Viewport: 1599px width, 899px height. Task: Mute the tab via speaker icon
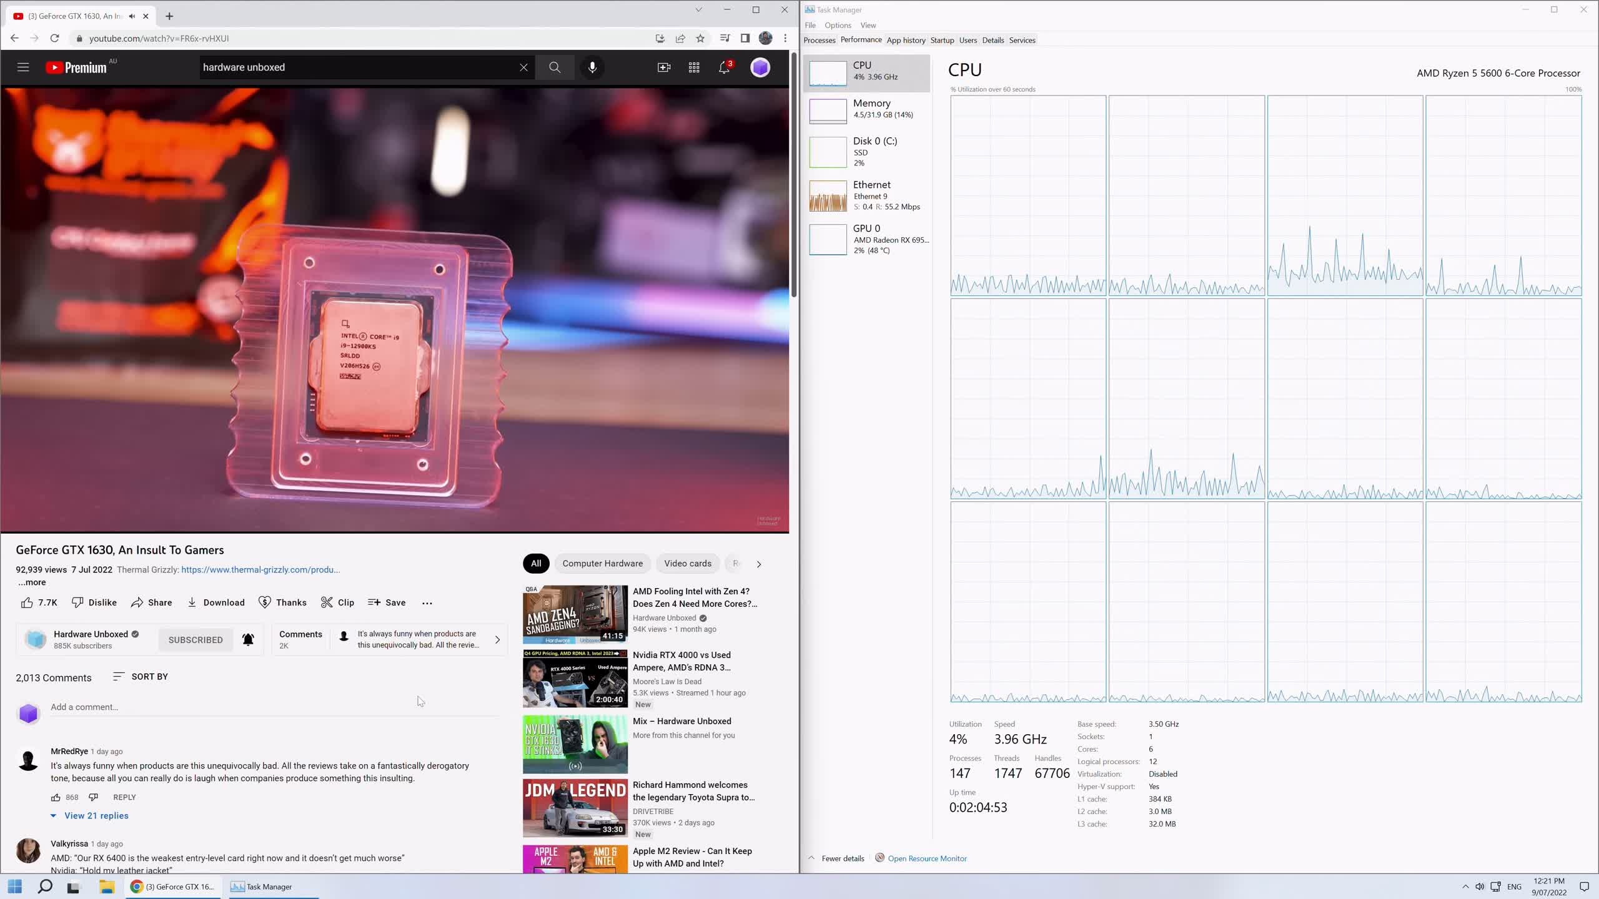click(132, 16)
